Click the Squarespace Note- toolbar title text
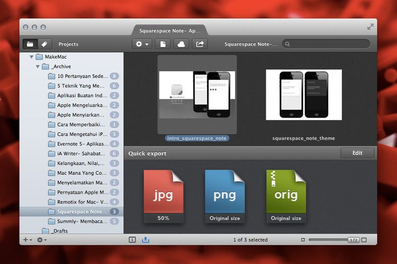 point(251,44)
